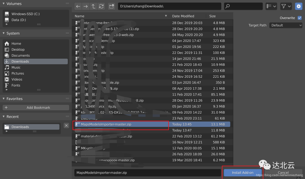
Task: Create a new directory
Action: click(x=112, y=6)
